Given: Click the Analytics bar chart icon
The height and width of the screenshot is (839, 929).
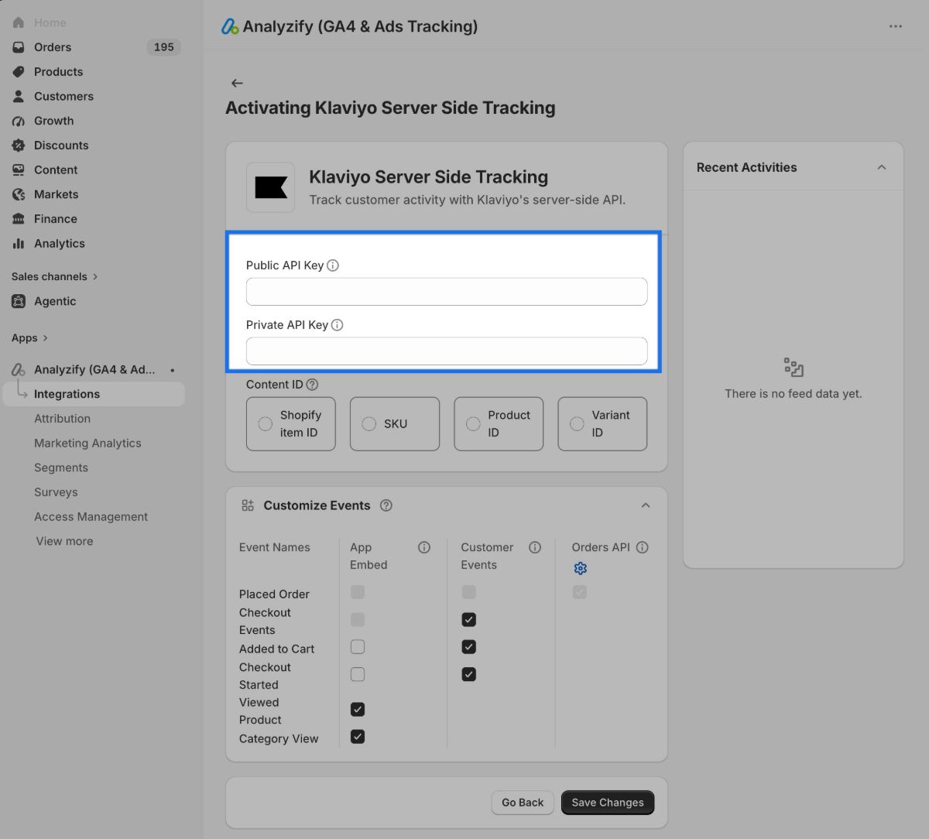Looking at the screenshot, I should 19,244.
